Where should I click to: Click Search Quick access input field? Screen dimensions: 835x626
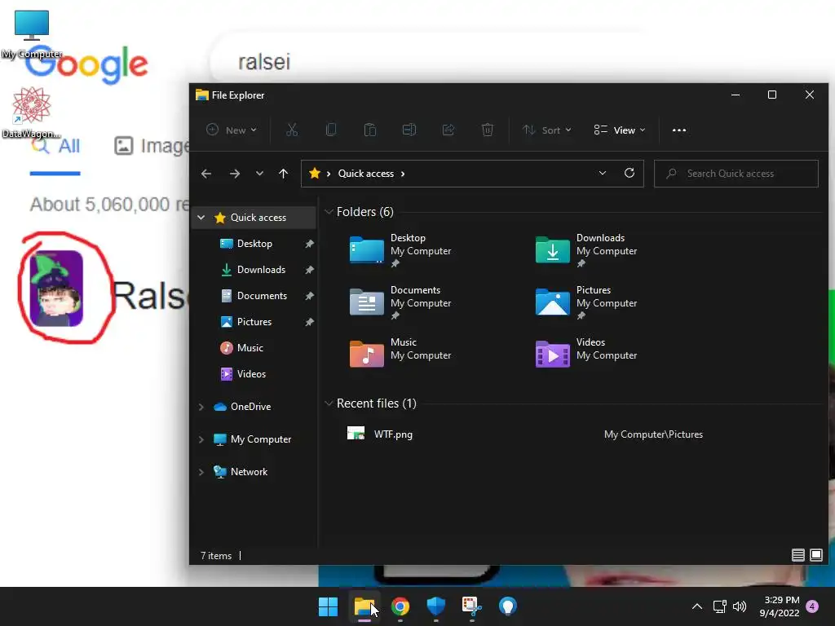(x=736, y=174)
